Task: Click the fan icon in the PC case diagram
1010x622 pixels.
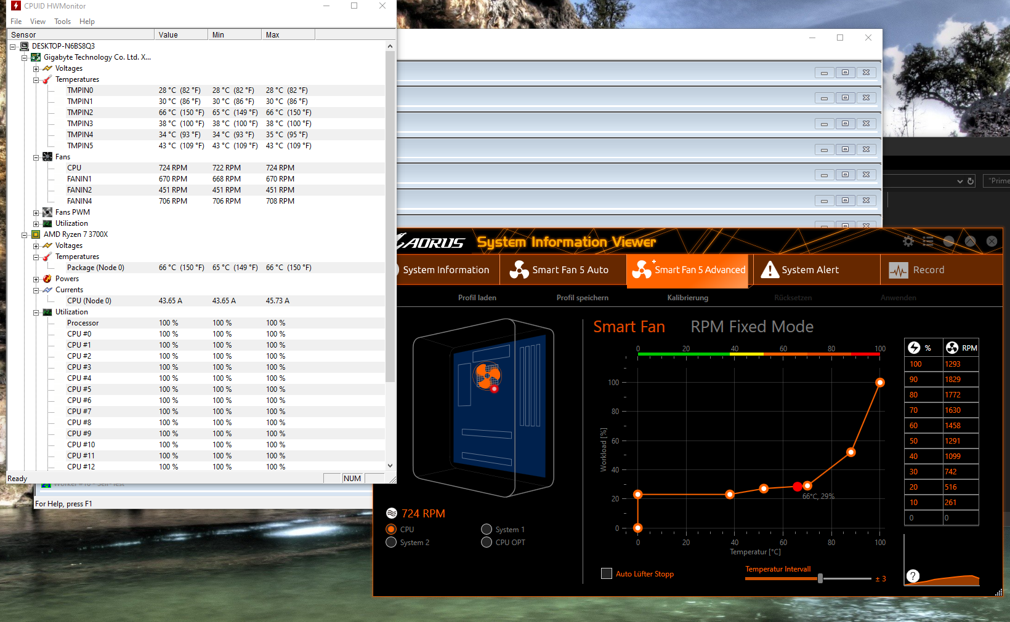Action: [x=487, y=377]
